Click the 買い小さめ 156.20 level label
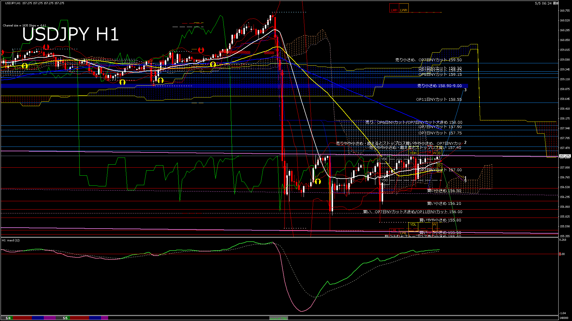 [x=444, y=204]
